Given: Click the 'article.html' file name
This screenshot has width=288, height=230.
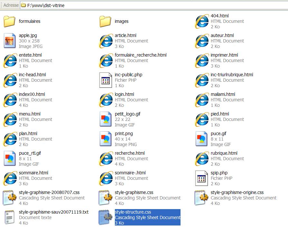Looking at the screenshot, I should [x=125, y=35].
